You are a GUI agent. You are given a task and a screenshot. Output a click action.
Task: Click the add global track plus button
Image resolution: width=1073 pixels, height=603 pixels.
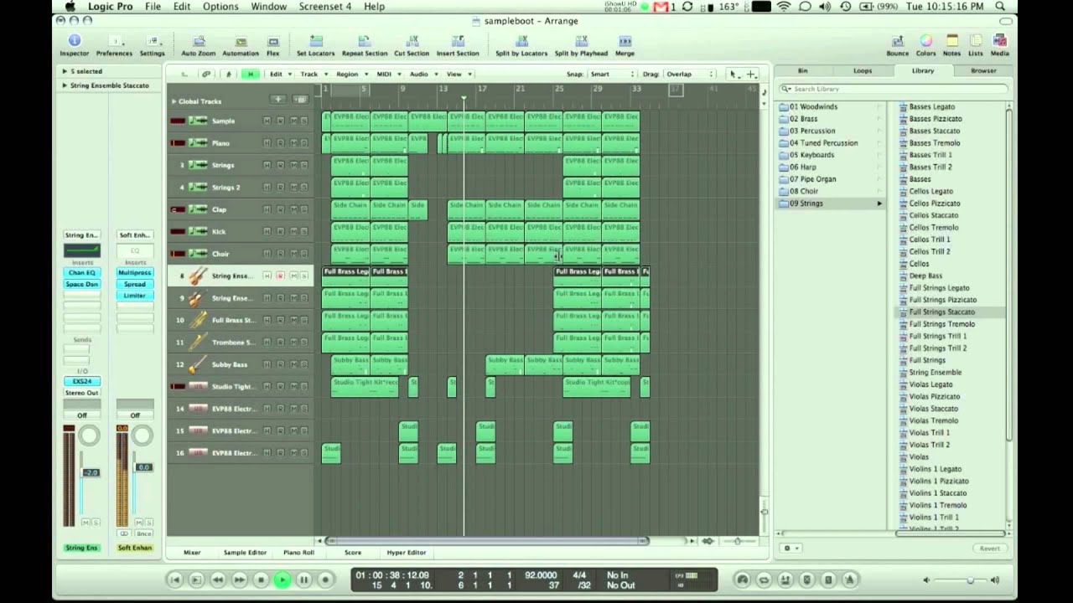coord(277,100)
